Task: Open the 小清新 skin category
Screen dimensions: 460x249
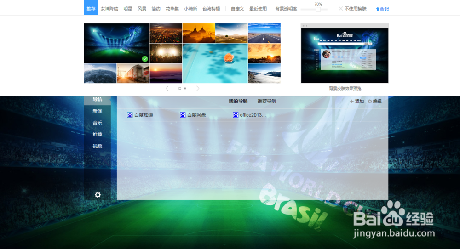Action: [x=191, y=9]
